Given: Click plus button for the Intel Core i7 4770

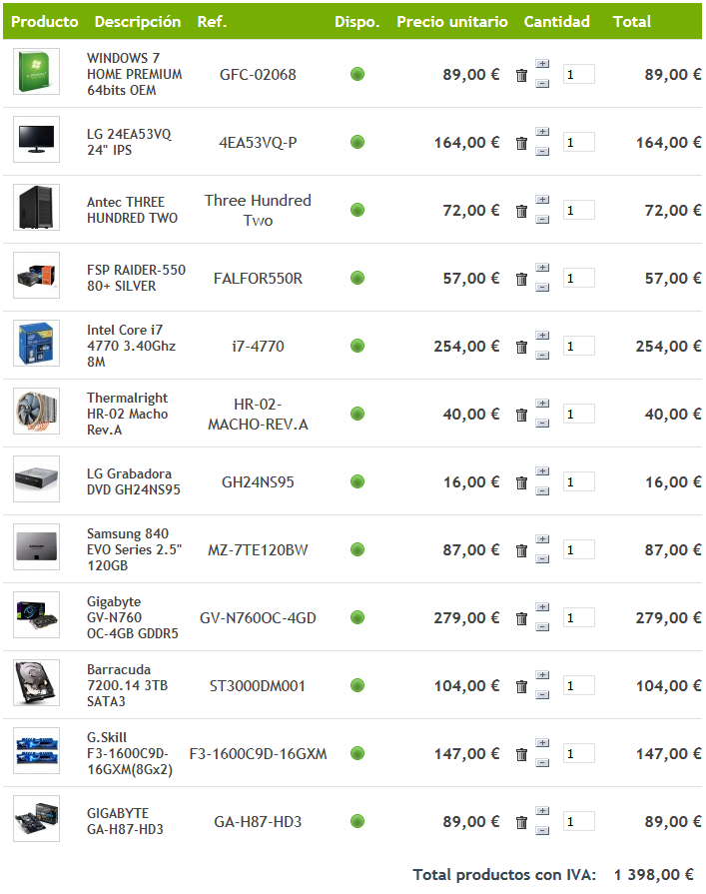Looking at the screenshot, I should click(x=542, y=335).
